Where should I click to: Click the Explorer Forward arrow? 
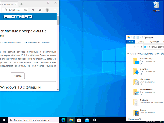click(134, 47)
